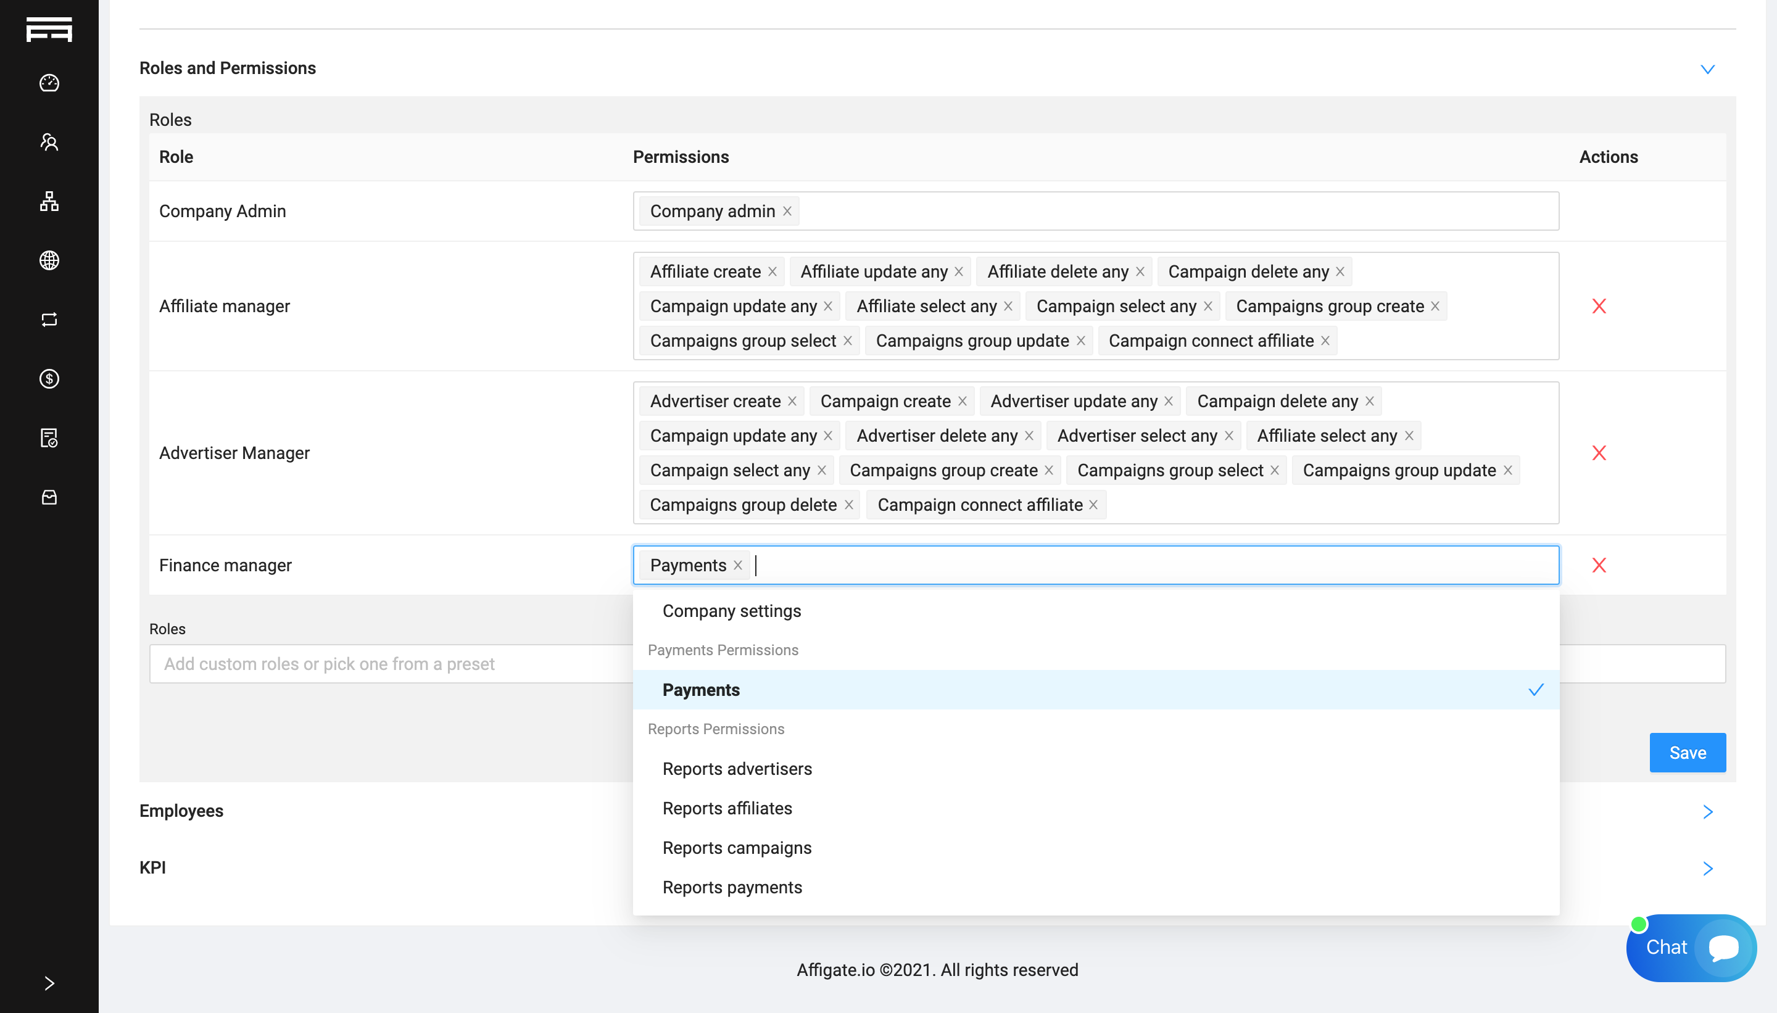Expand the KPI section
Image resolution: width=1777 pixels, height=1013 pixels.
1707,868
